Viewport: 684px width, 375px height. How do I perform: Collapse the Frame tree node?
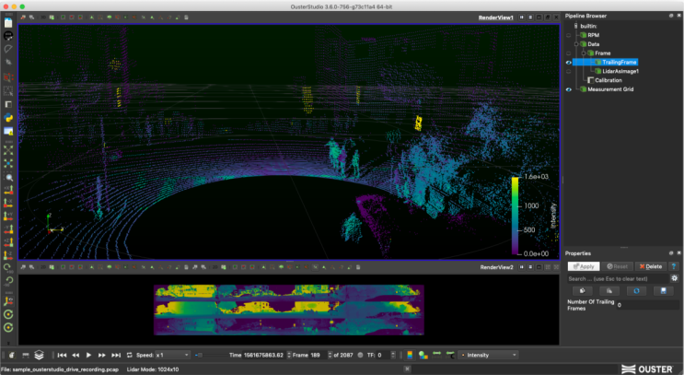coord(584,53)
